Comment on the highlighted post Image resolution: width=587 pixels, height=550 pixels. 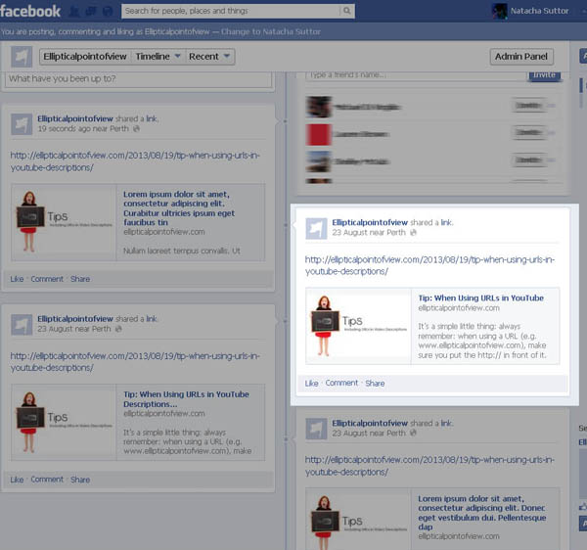(x=341, y=383)
